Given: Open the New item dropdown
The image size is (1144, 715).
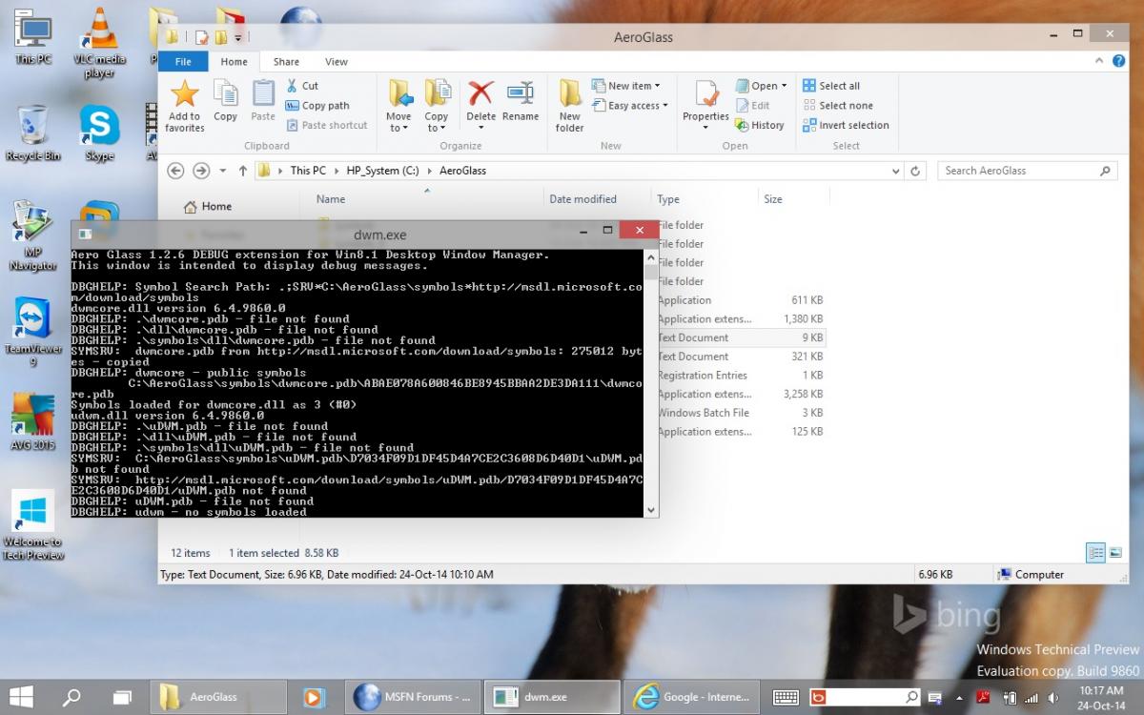Looking at the screenshot, I should [x=626, y=86].
